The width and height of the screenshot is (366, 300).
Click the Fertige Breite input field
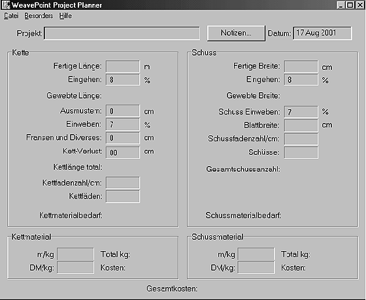tap(301, 66)
